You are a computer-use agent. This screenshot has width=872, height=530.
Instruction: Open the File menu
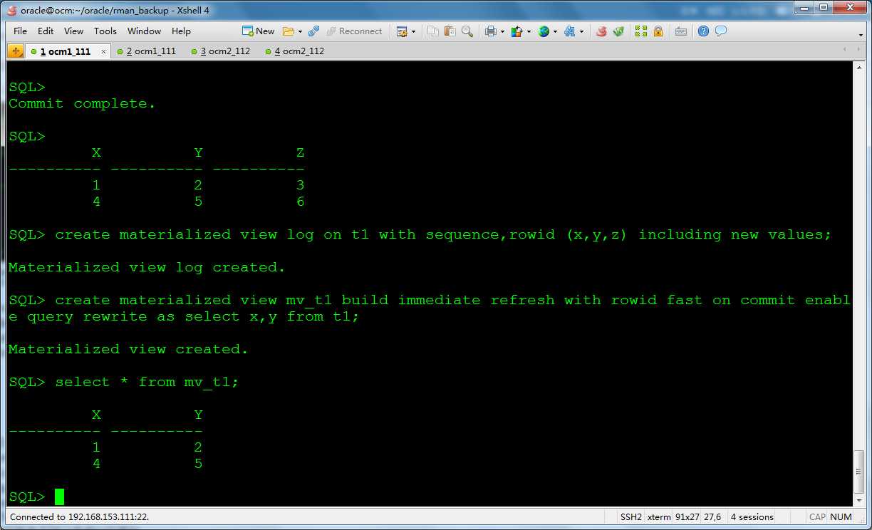click(20, 31)
